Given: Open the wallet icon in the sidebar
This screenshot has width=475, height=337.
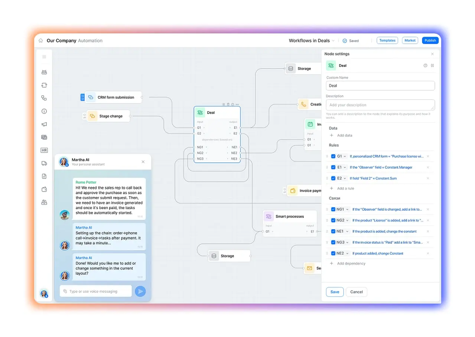Looking at the screenshot, I should (x=44, y=189).
